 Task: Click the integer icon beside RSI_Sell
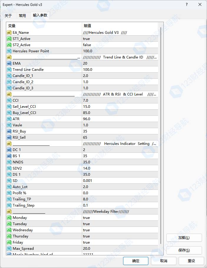click(9, 138)
